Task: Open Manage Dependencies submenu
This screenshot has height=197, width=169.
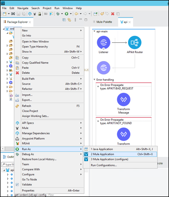Action: (49, 133)
